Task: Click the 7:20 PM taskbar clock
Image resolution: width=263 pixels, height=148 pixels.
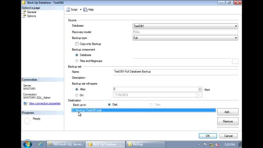Action: click(229, 144)
